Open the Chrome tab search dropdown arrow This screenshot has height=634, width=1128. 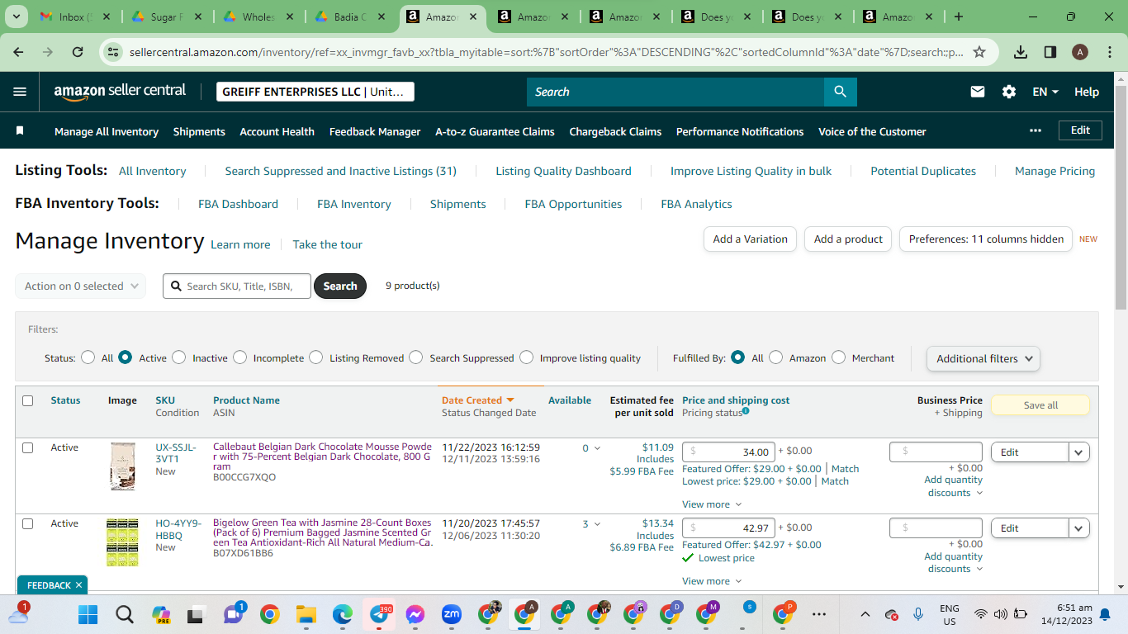[x=17, y=17]
